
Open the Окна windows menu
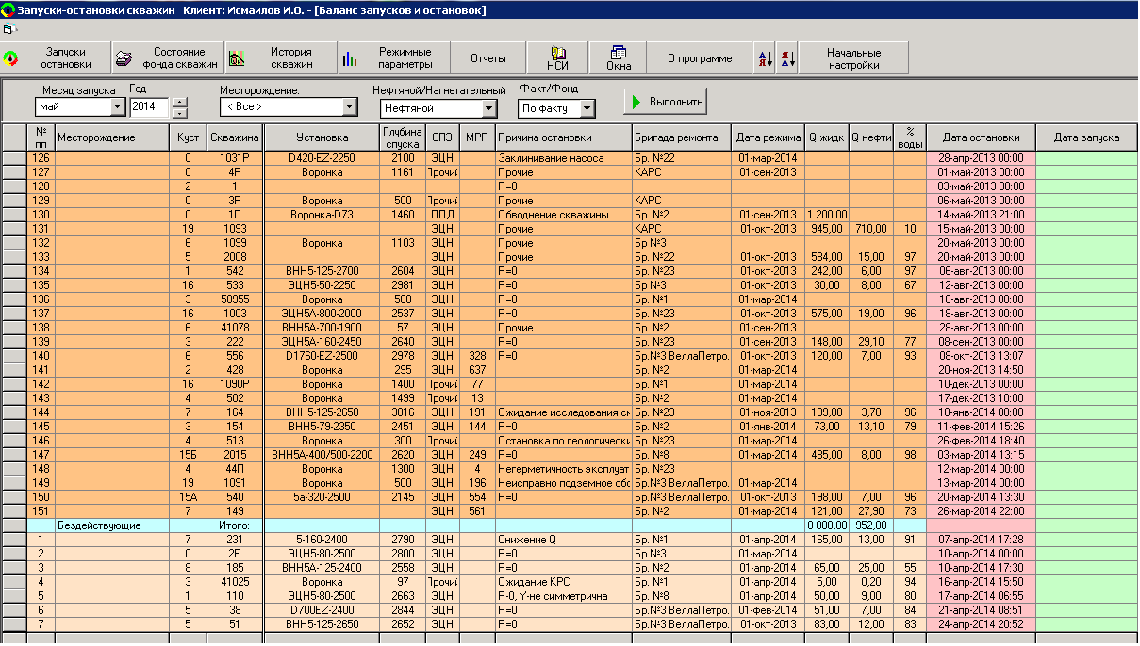pyautogui.click(x=619, y=58)
